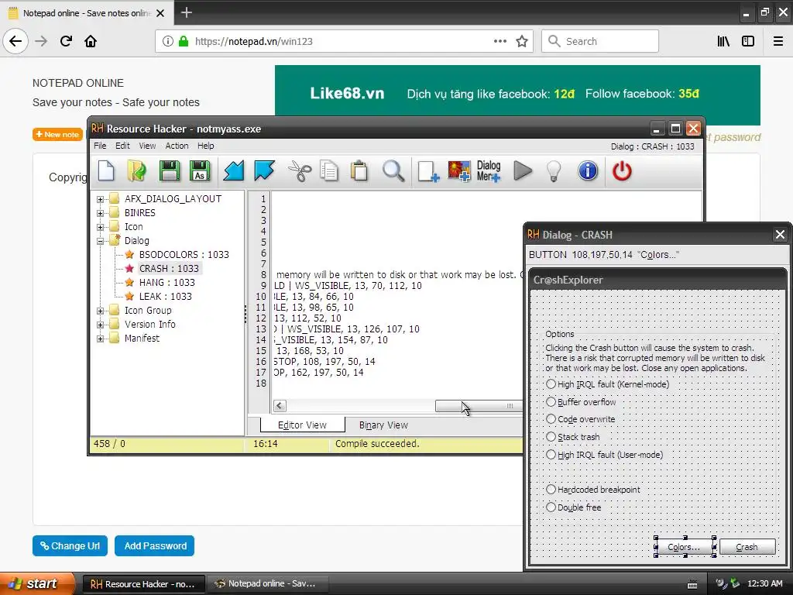Toggle Firefox sidebar icon

click(748, 41)
